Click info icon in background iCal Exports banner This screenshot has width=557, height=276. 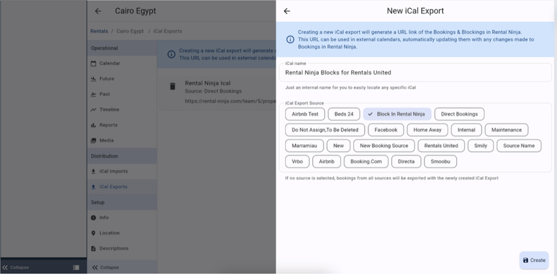point(172,54)
